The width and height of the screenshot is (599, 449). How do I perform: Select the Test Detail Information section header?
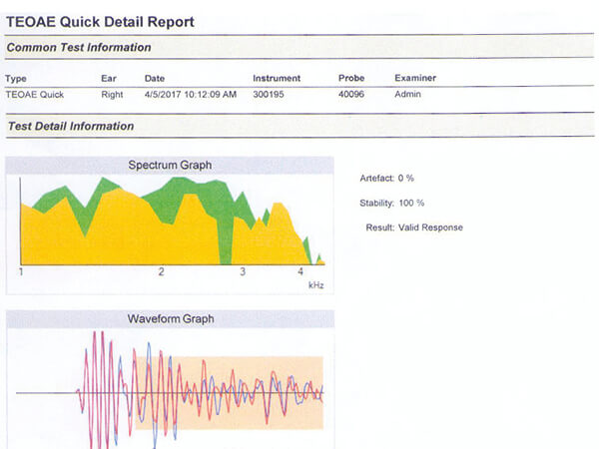(x=70, y=126)
